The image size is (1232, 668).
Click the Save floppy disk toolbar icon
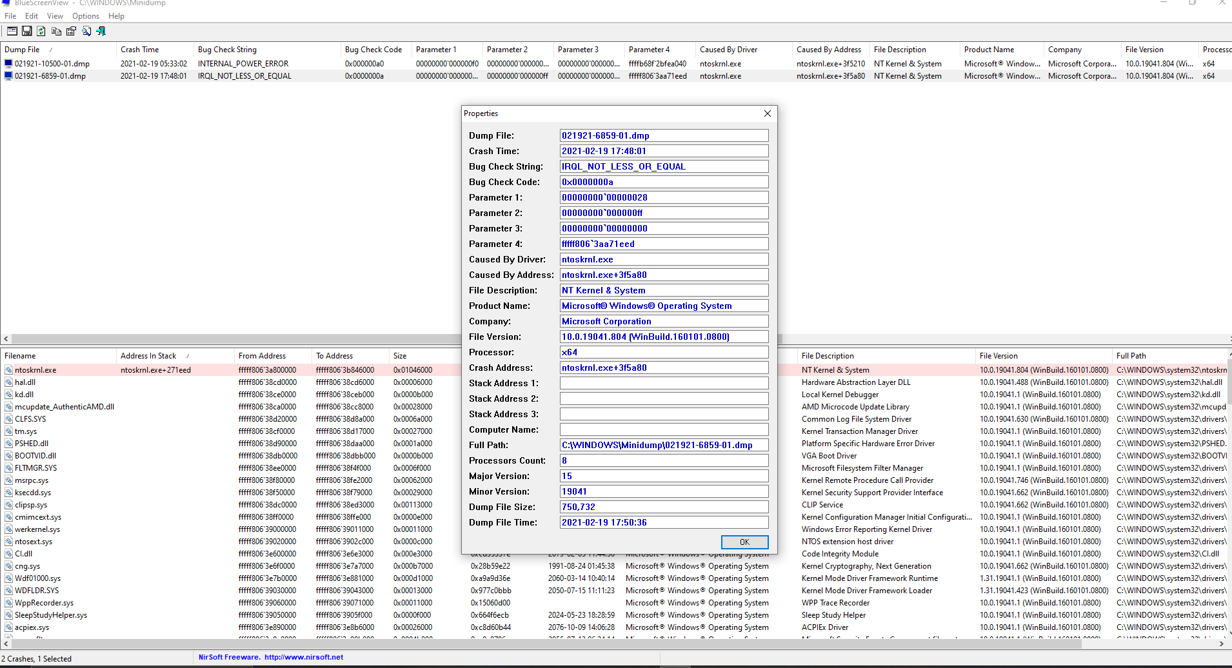pyautogui.click(x=27, y=31)
